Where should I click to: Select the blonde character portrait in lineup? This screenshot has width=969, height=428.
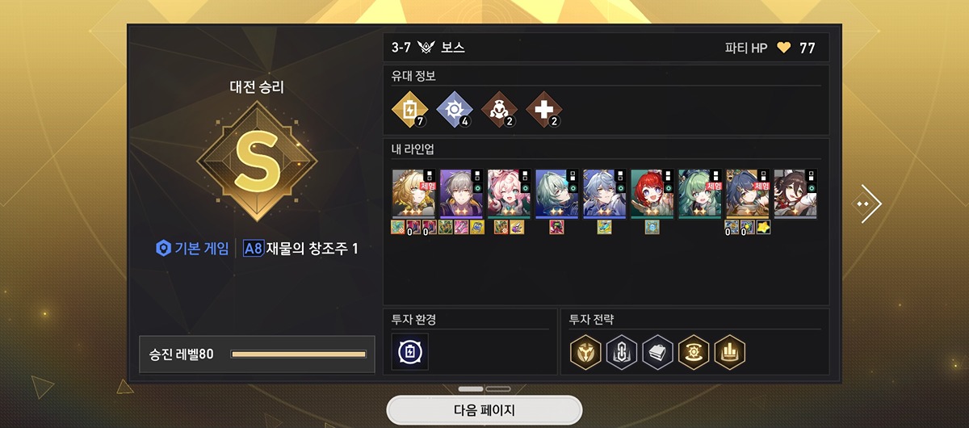(x=413, y=194)
